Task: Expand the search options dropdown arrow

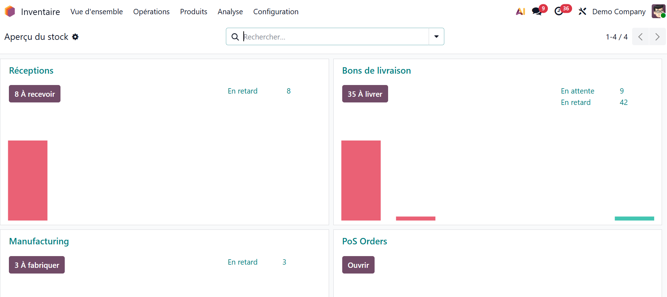Action: pos(436,37)
